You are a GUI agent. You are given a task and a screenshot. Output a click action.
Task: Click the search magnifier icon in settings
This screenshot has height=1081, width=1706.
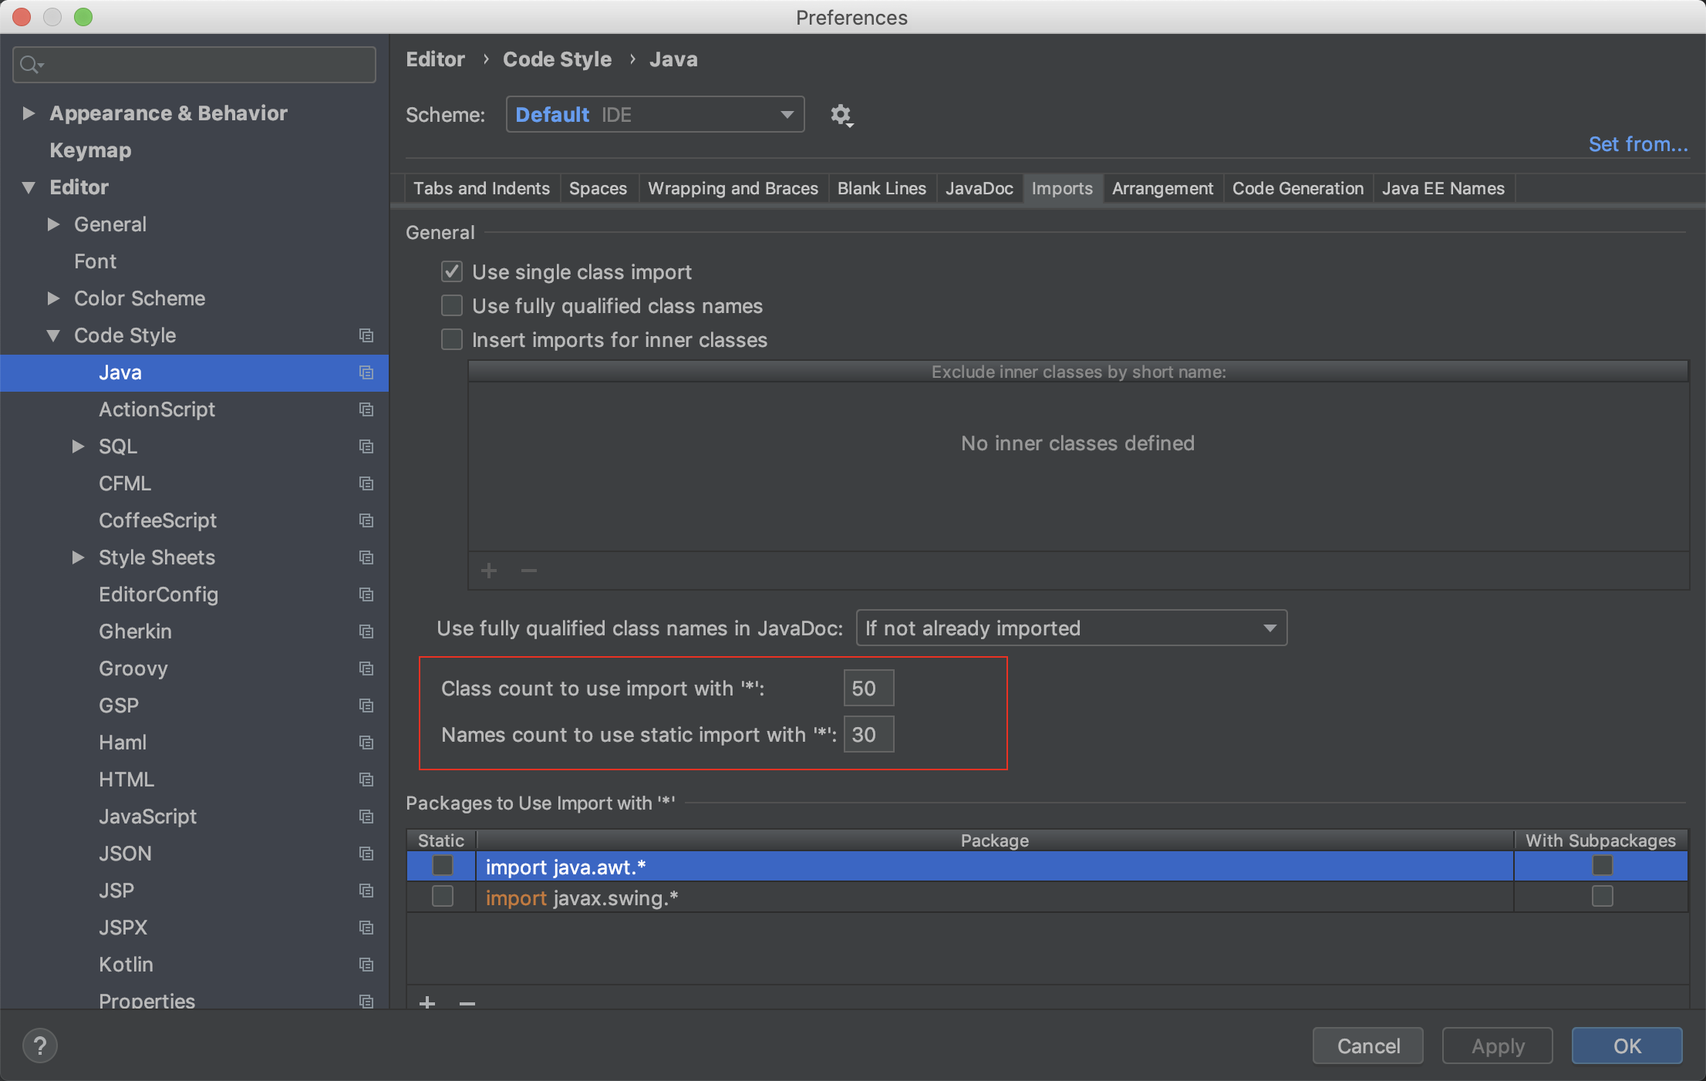click(29, 65)
